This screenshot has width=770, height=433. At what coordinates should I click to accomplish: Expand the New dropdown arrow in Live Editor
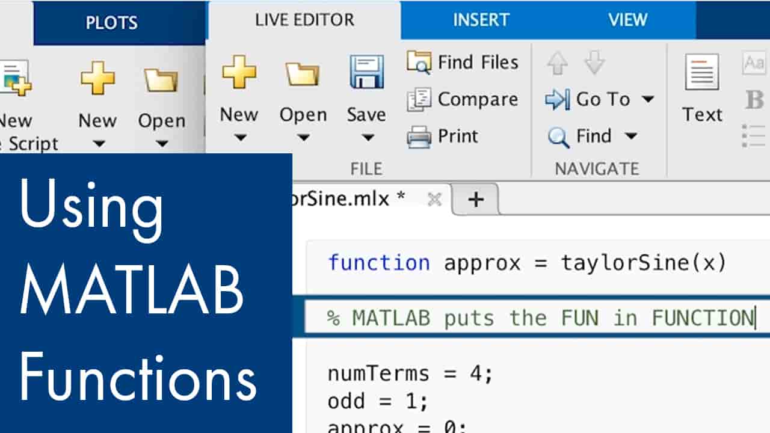click(240, 138)
